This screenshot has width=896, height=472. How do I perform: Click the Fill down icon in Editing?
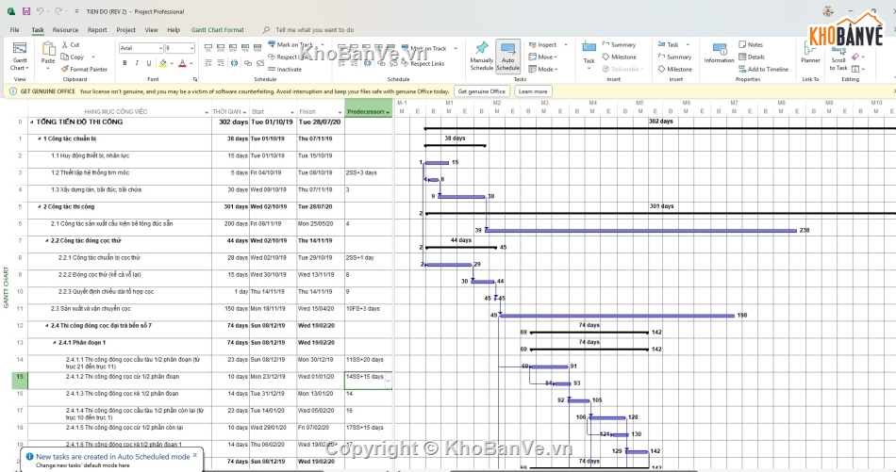coord(855,69)
